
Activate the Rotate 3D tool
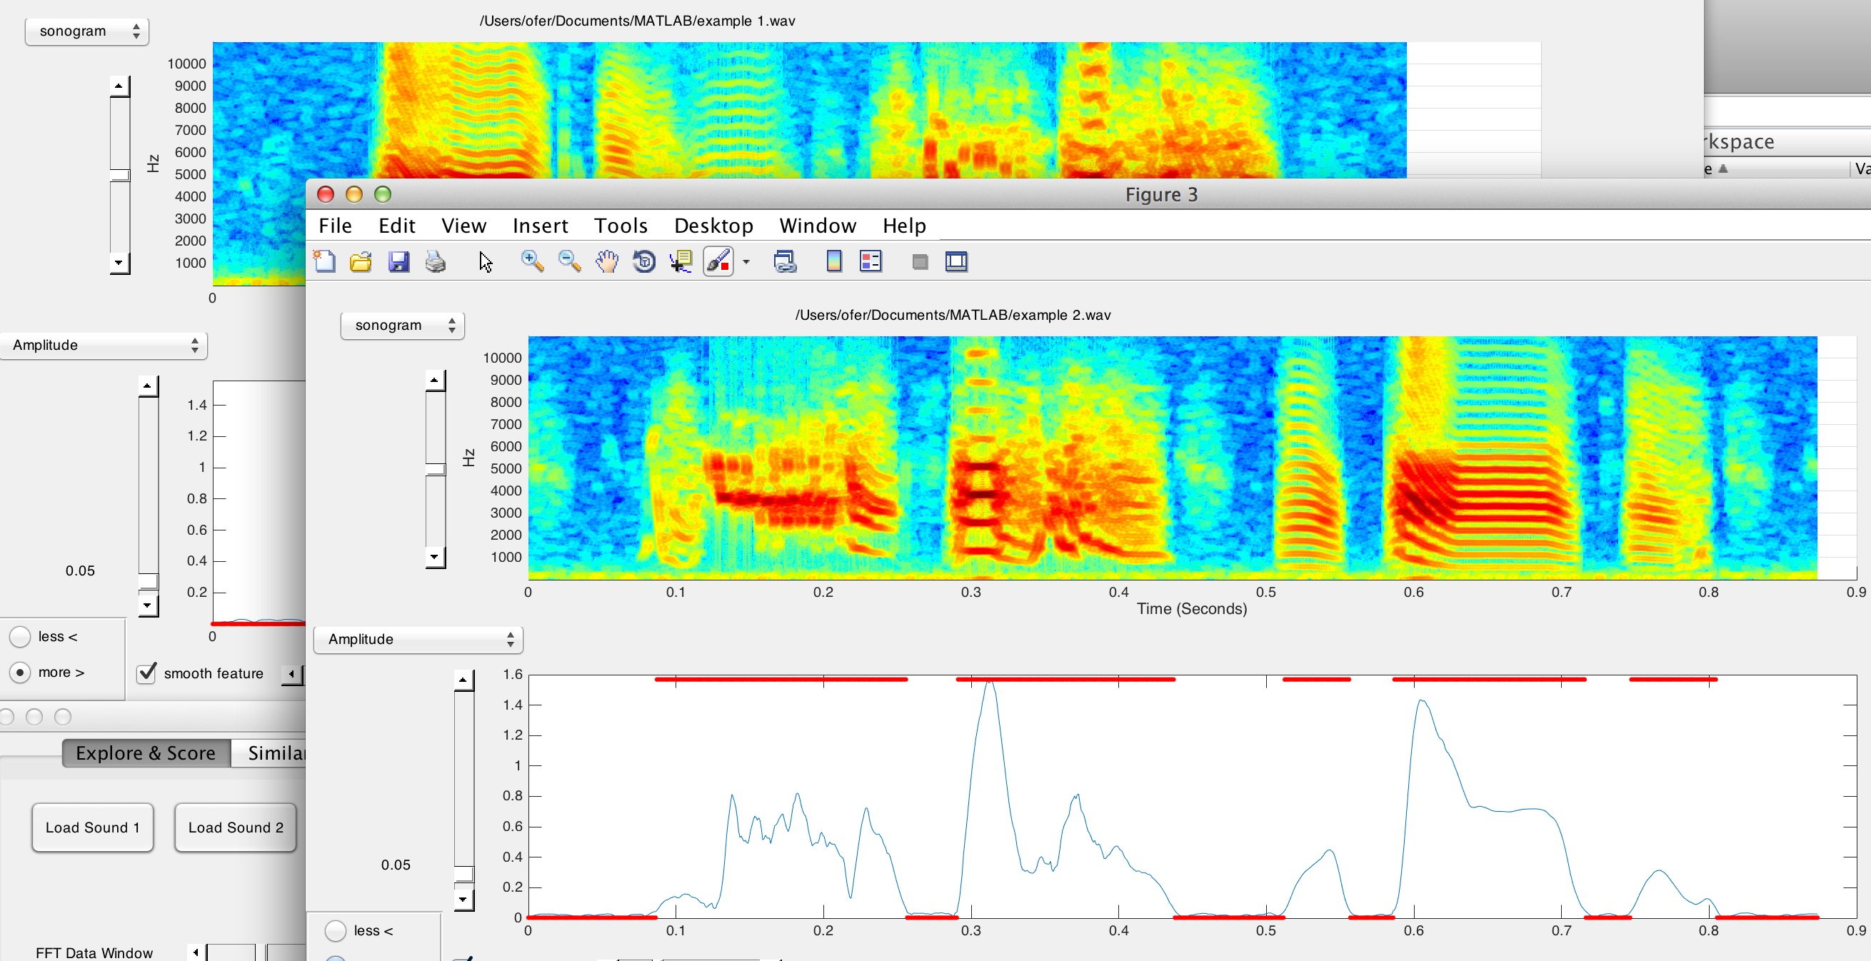[643, 261]
